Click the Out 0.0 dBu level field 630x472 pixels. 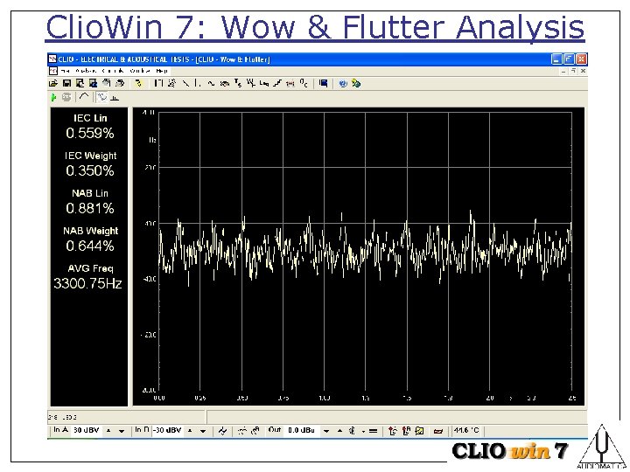tap(301, 430)
